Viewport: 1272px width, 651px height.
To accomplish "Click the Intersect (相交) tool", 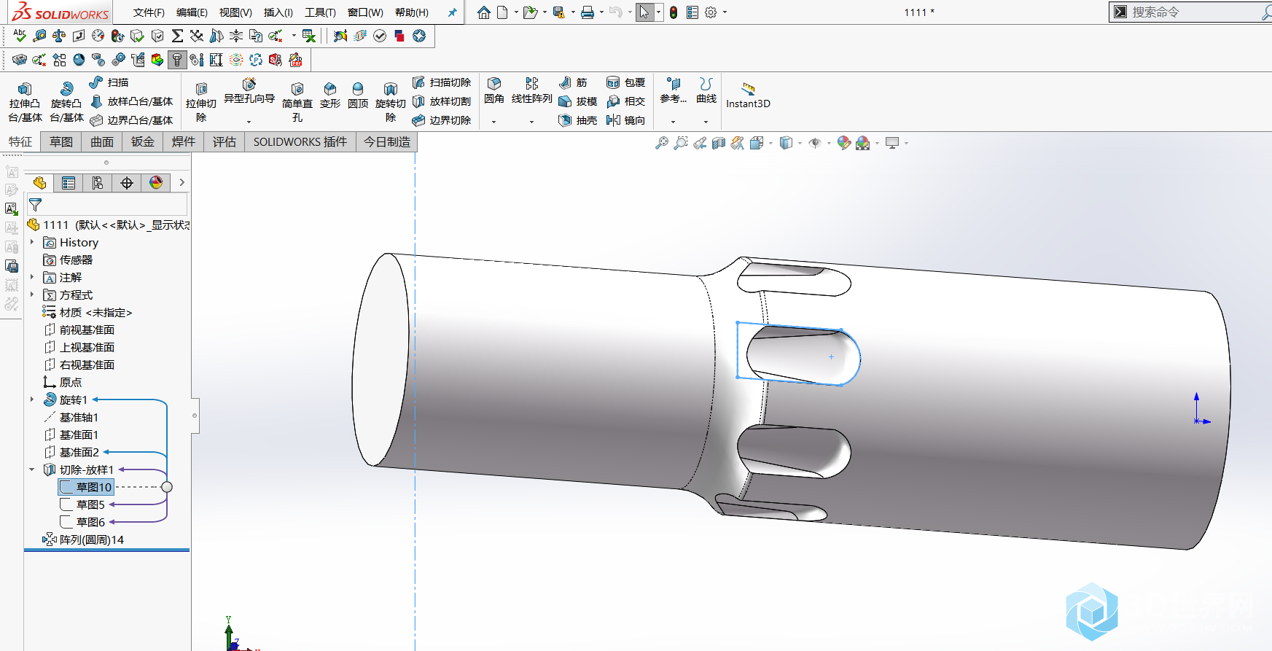I will (x=626, y=101).
